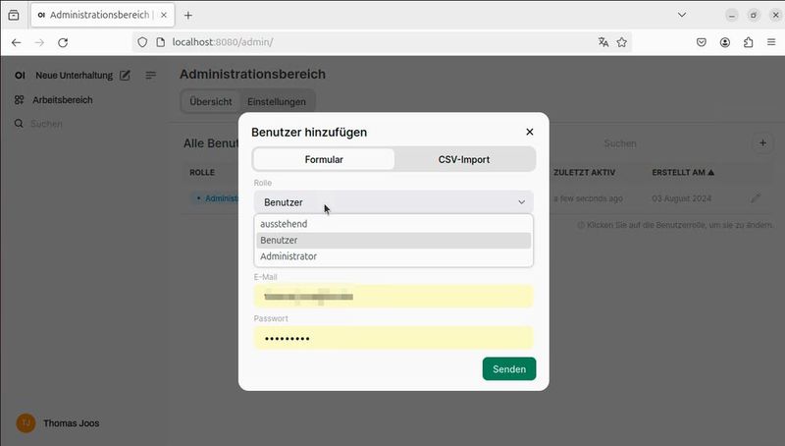This screenshot has width=785, height=446.
Task: Open the browser extensions icon
Action: pos(749,42)
